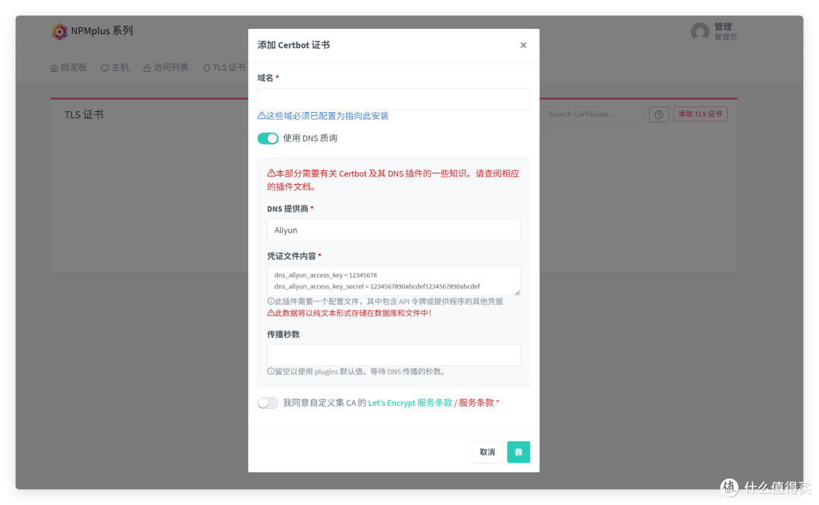Click the help question mark icon
819x505 pixels.
click(659, 114)
